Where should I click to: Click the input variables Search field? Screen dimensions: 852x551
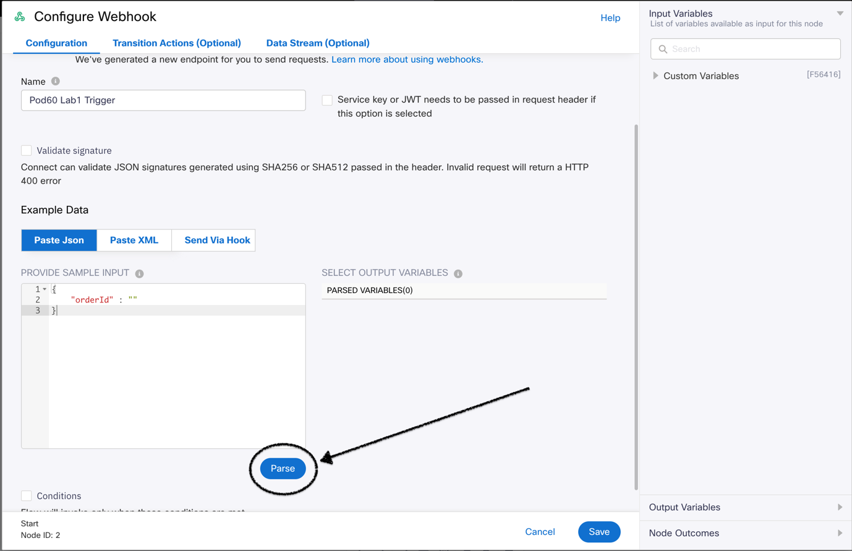[x=746, y=49]
